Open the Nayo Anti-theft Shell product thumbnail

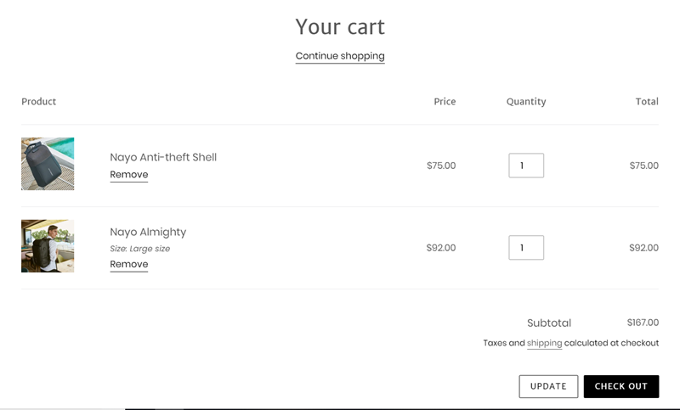point(48,164)
